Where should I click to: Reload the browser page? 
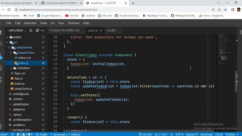click(9, 9)
